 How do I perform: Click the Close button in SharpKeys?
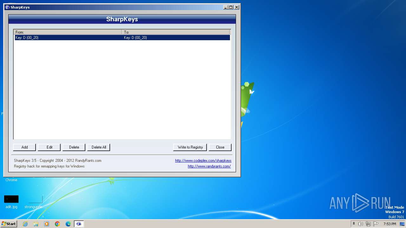point(220,147)
